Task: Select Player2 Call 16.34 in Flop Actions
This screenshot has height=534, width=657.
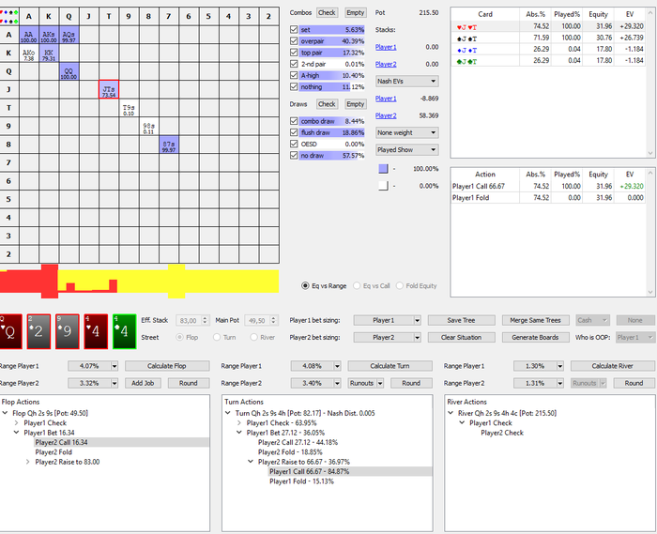Action: pos(62,442)
